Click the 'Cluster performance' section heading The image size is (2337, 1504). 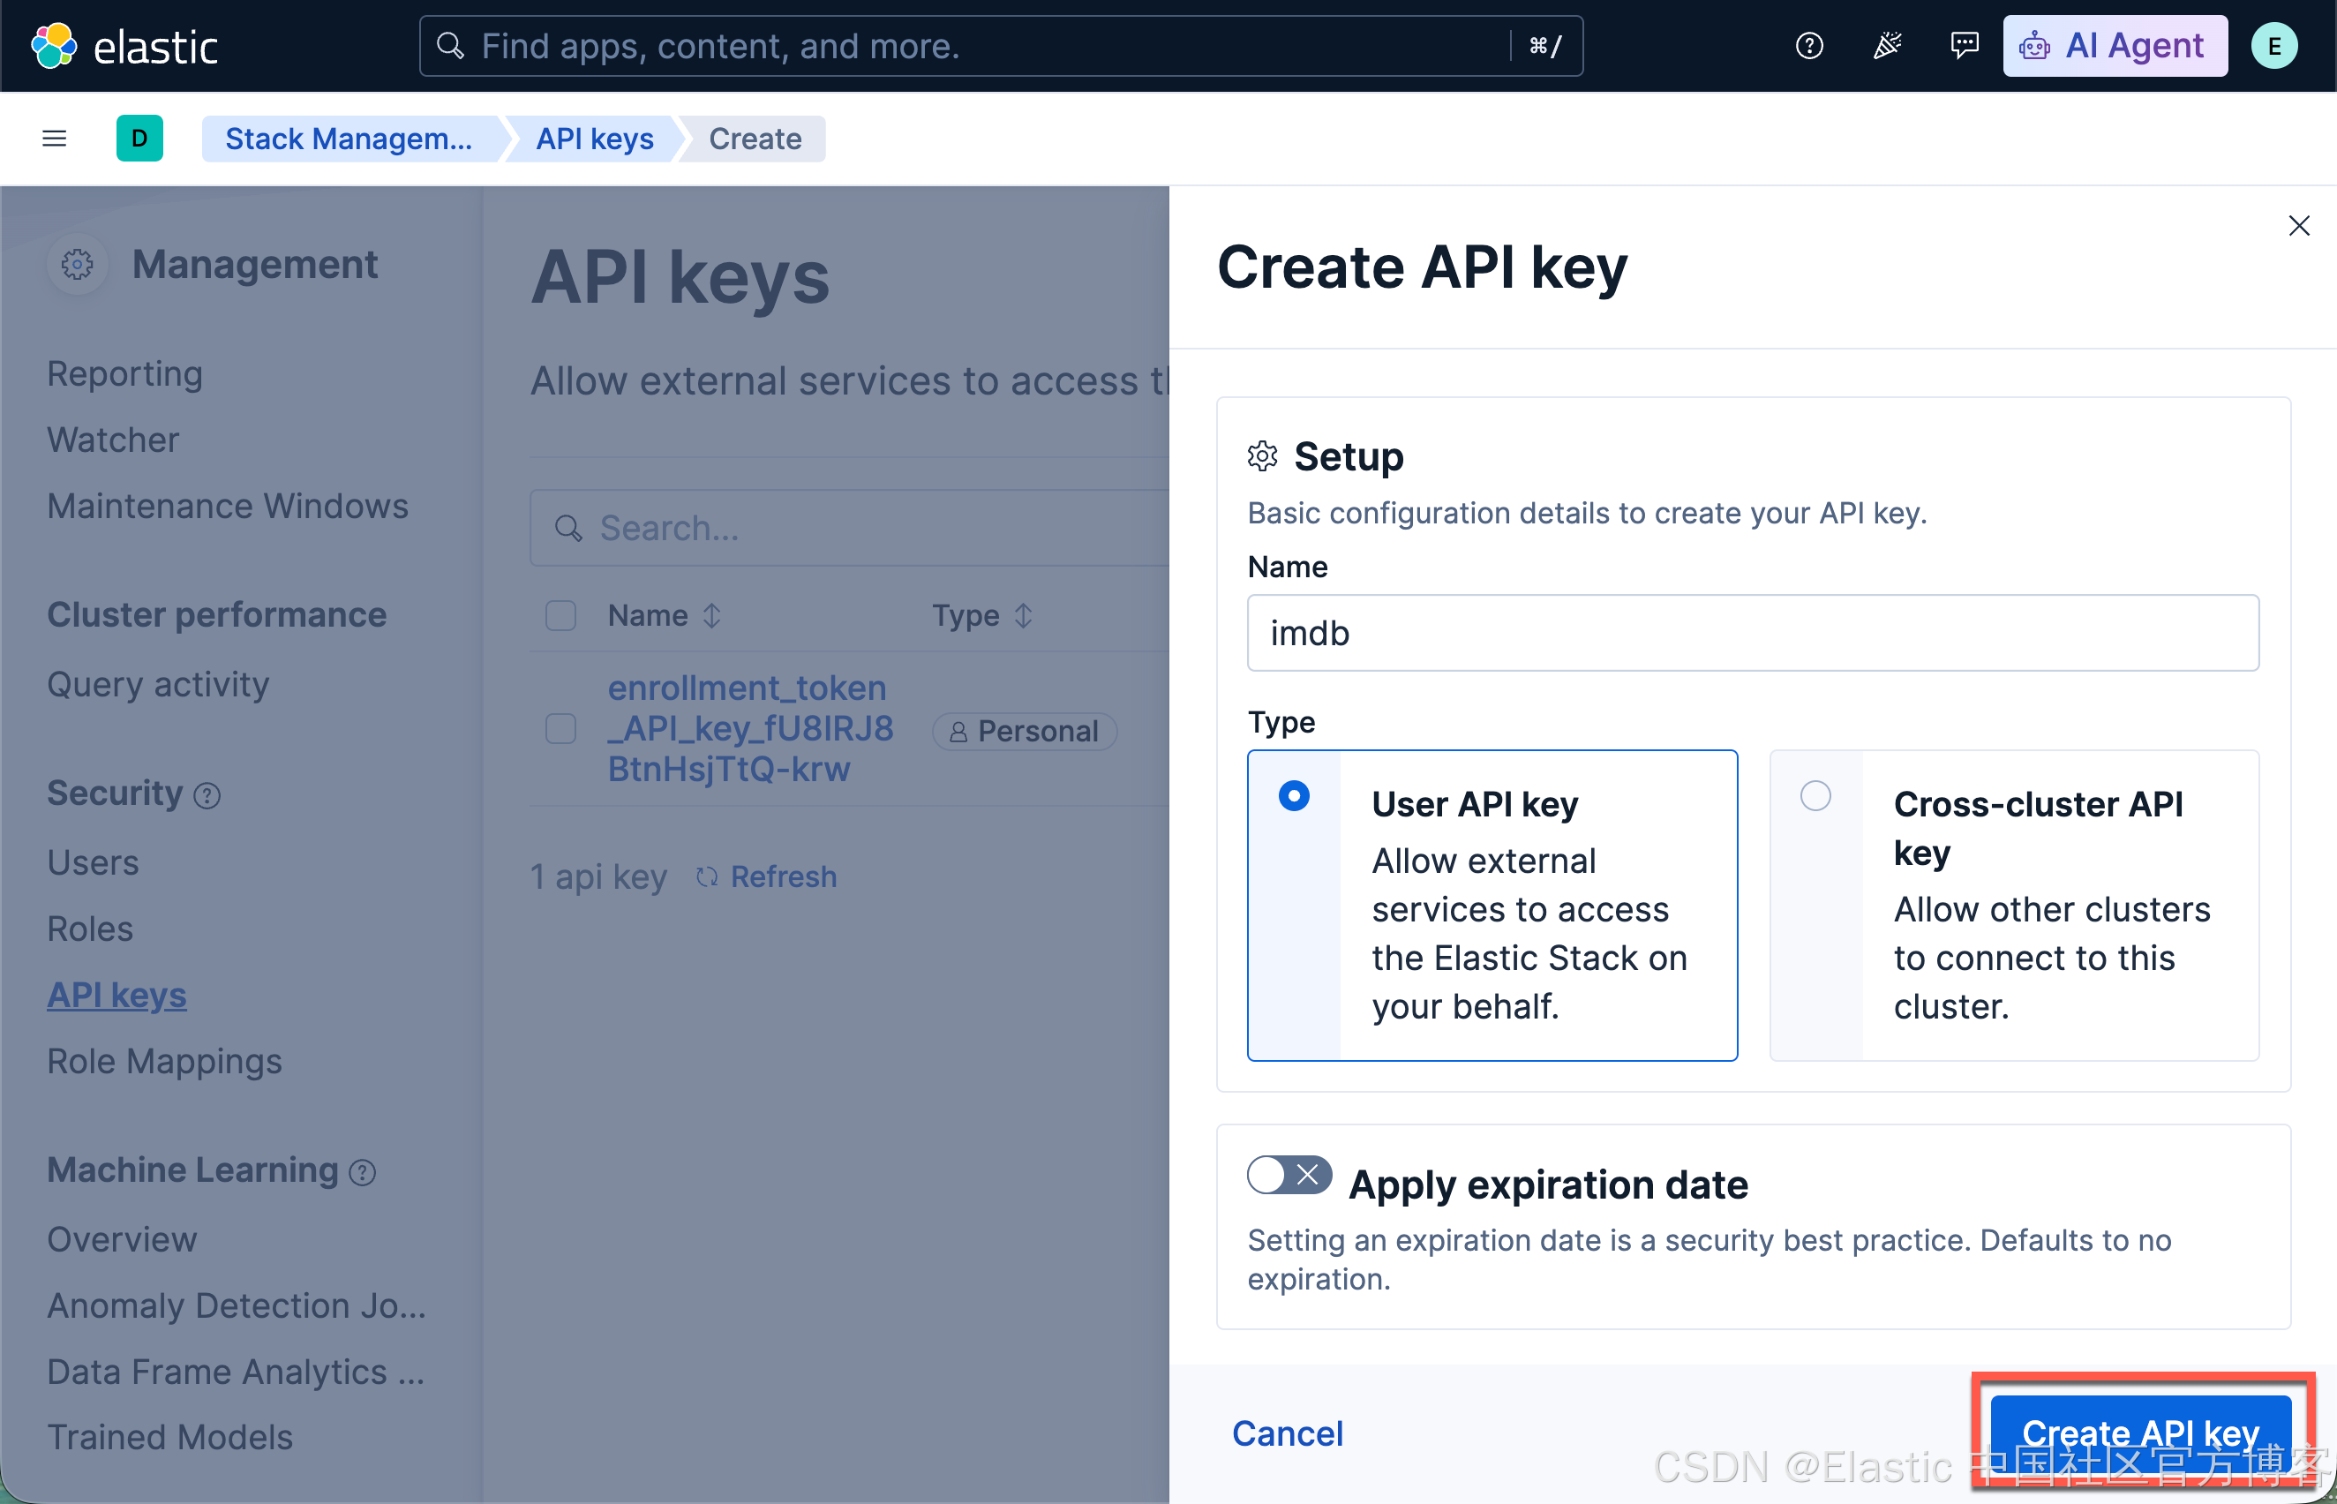(x=217, y=615)
